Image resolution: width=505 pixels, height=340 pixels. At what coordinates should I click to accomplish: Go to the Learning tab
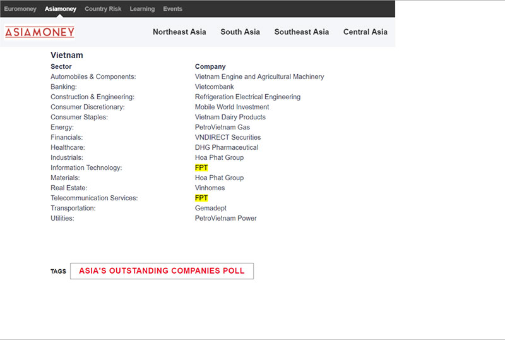[x=142, y=9]
